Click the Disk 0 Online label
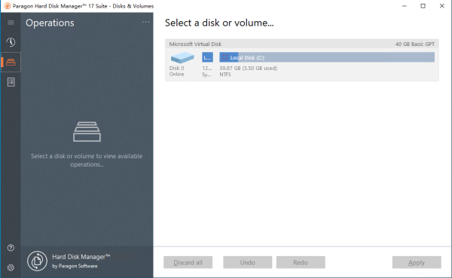 pyautogui.click(x=176, y=72)
